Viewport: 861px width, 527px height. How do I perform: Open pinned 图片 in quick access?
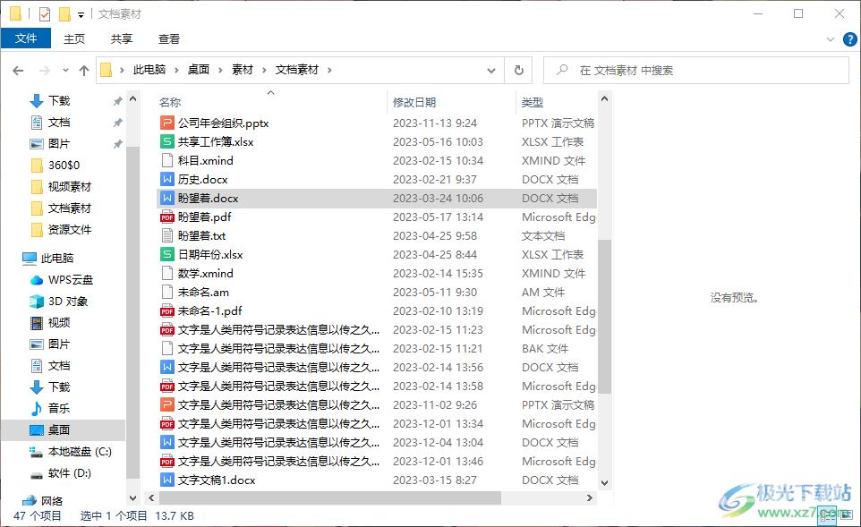(59, 143)
